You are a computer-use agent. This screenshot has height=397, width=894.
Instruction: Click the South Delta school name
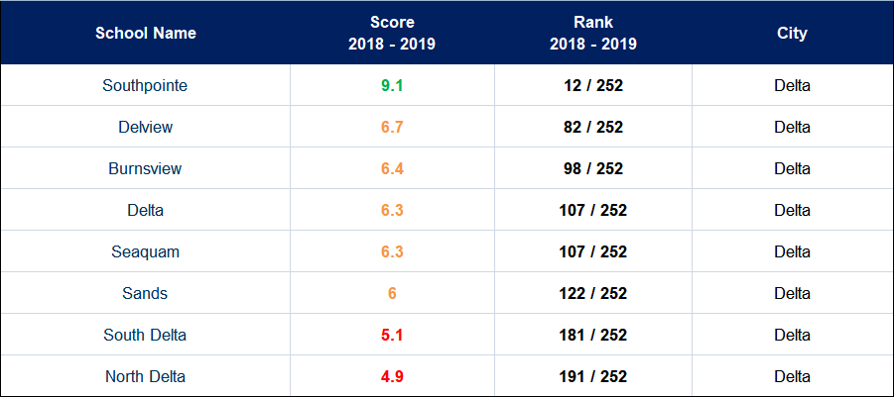coord(145,335)
